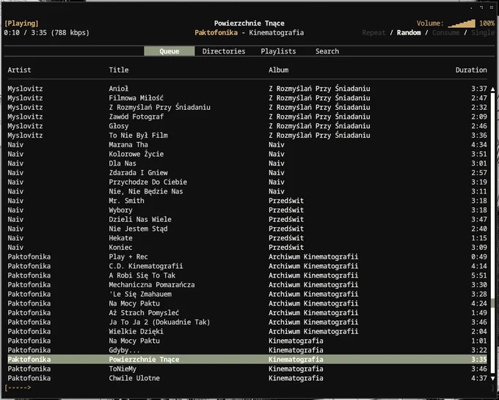Select the song Nie, Nie Będzie Nas

(x=247, y=191)
